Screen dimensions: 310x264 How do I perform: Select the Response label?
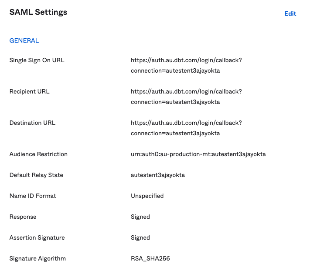tap(23, 217)
